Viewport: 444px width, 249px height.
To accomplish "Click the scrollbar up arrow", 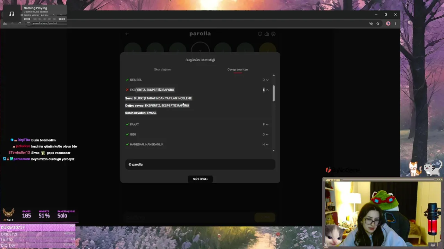I will tap(274, 75).
